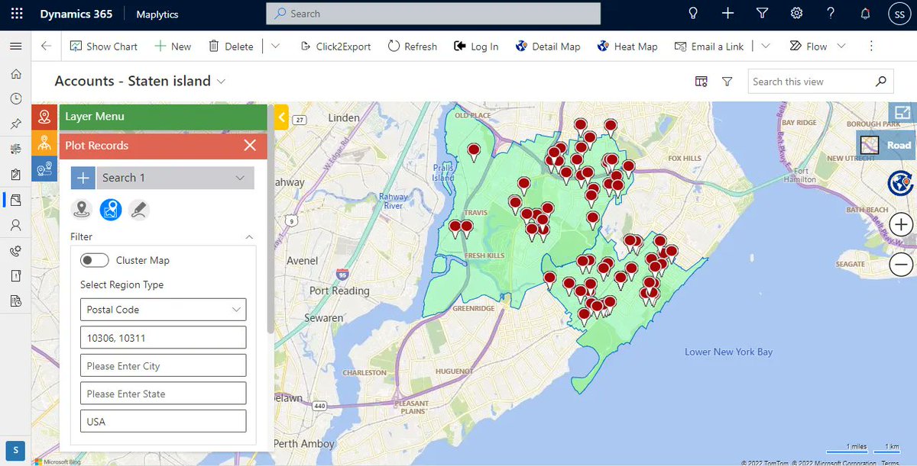Click the Please Enter State field
The image size is (917, 466).
(x=164, y=394)
